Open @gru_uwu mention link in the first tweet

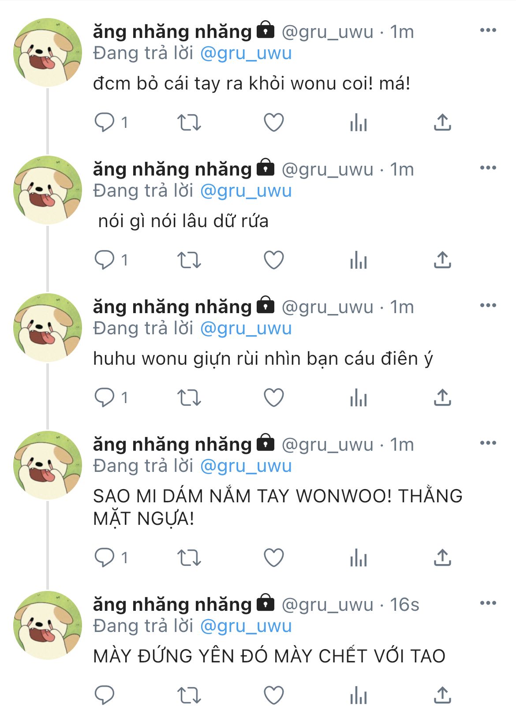pyautogui.click(x=246, y=53)
